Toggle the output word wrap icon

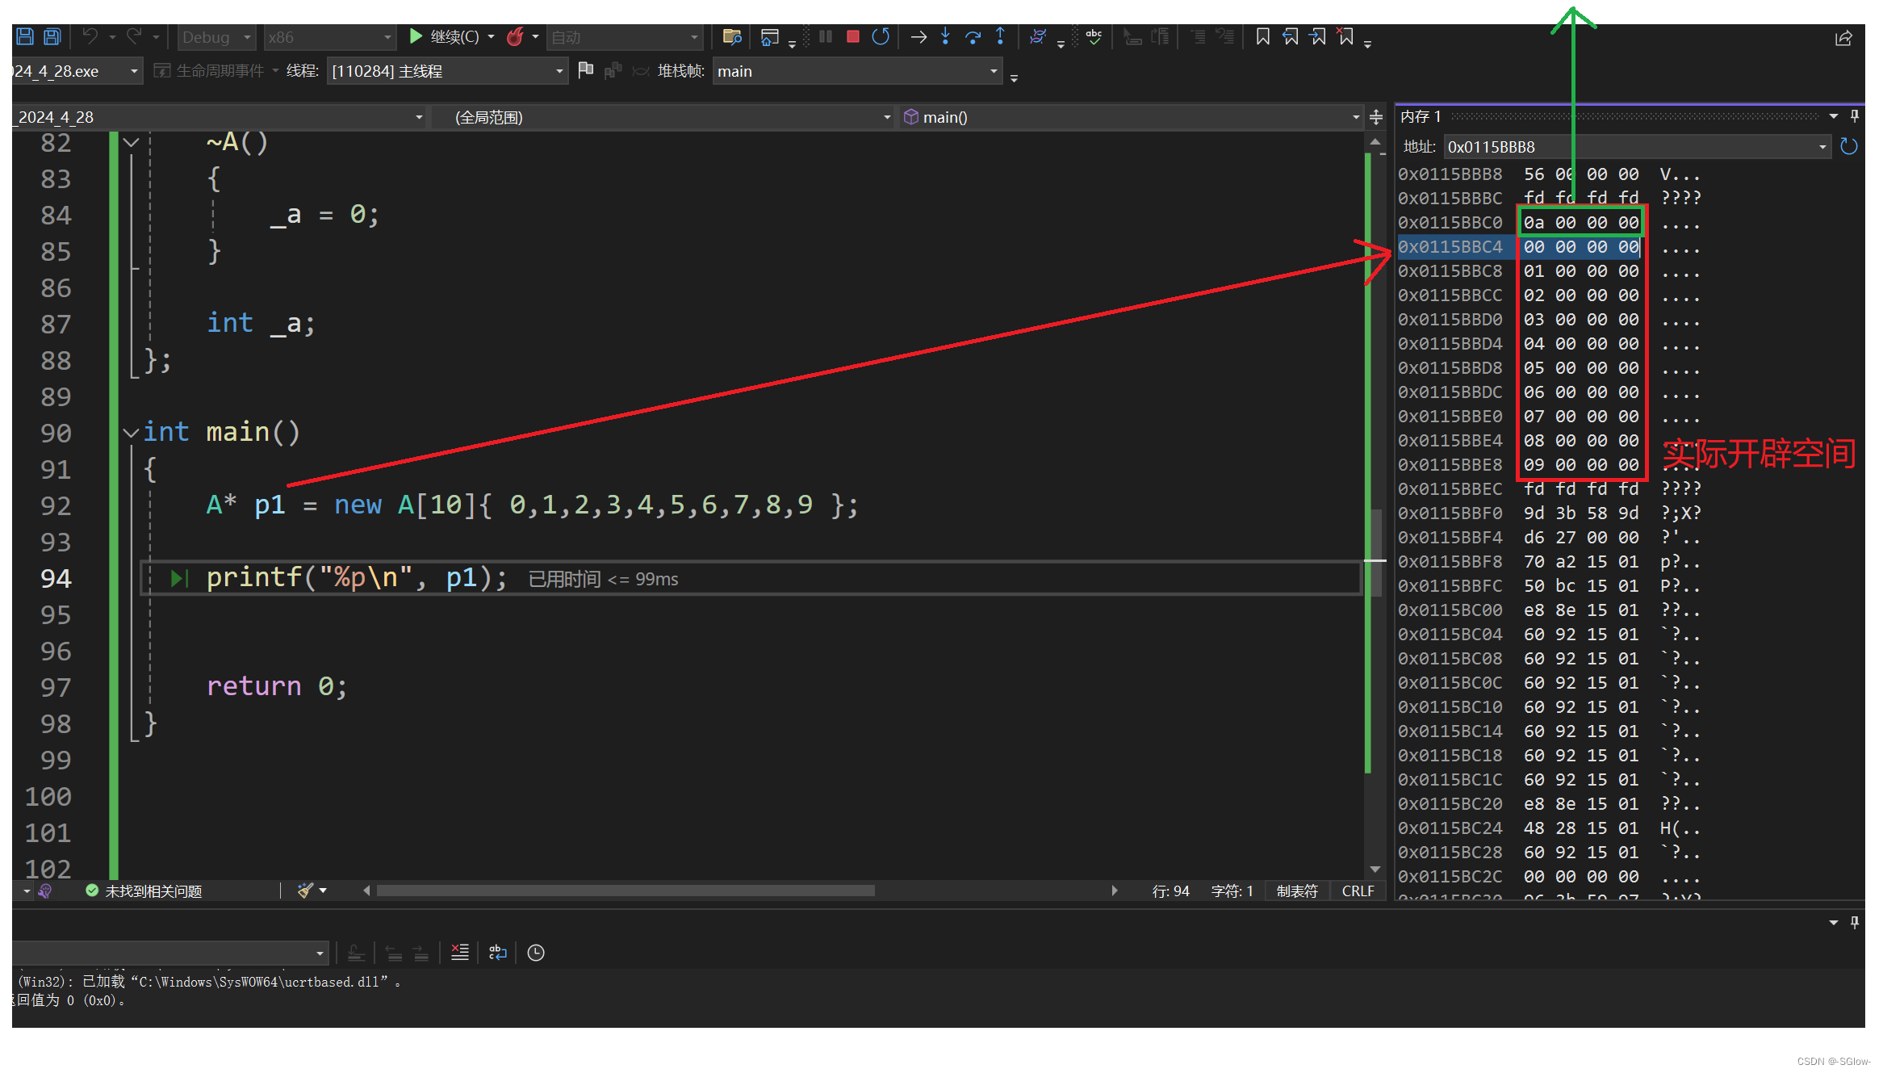(x=498, y=954)
